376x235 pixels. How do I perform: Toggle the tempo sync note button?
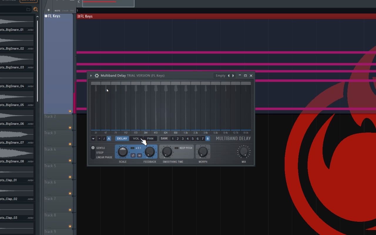133,155
